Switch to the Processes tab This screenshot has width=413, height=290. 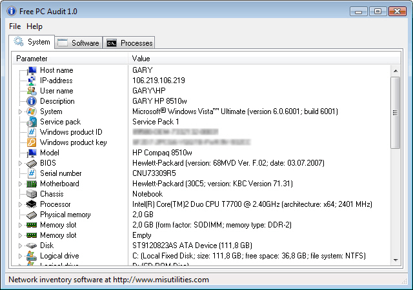129,43
